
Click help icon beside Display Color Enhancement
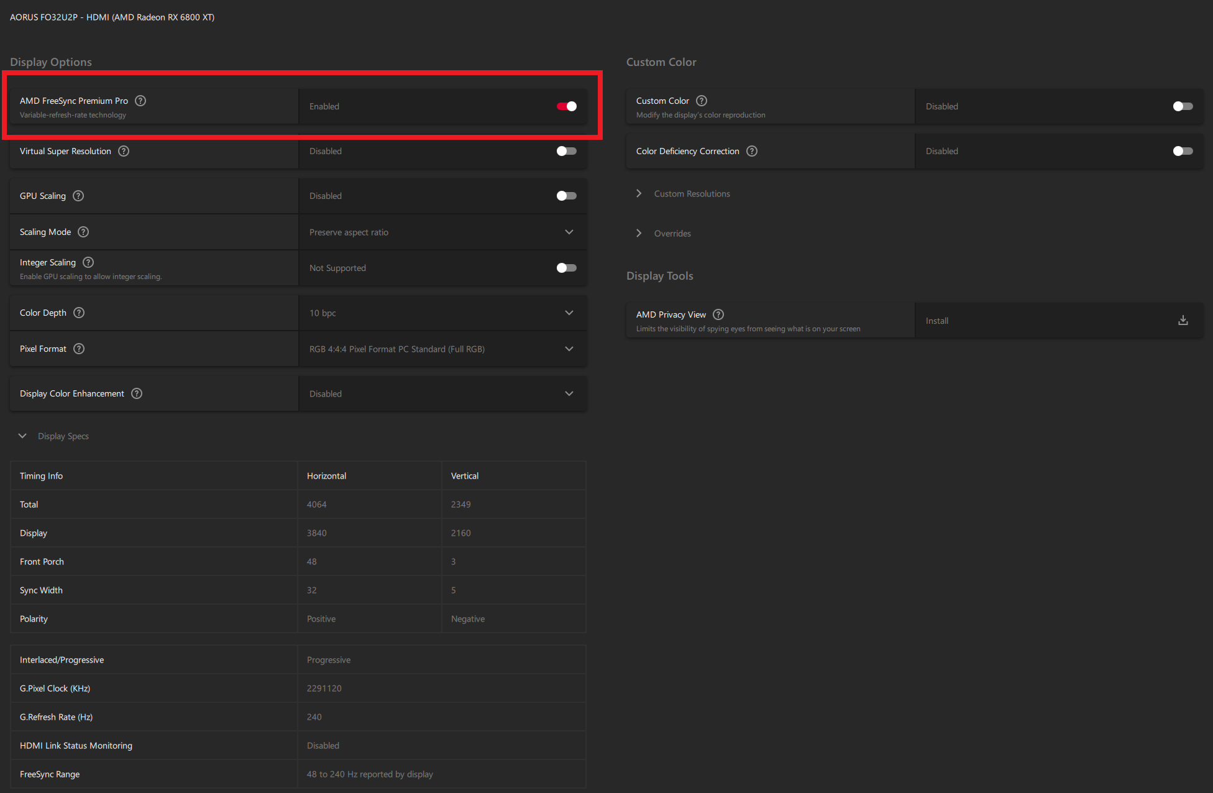[x=137, y=393]
